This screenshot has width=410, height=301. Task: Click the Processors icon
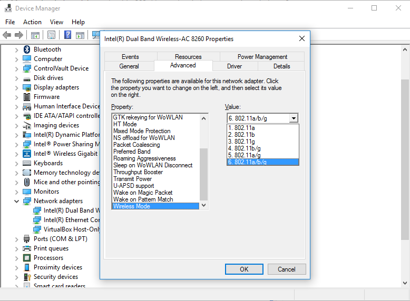[27, 258]
